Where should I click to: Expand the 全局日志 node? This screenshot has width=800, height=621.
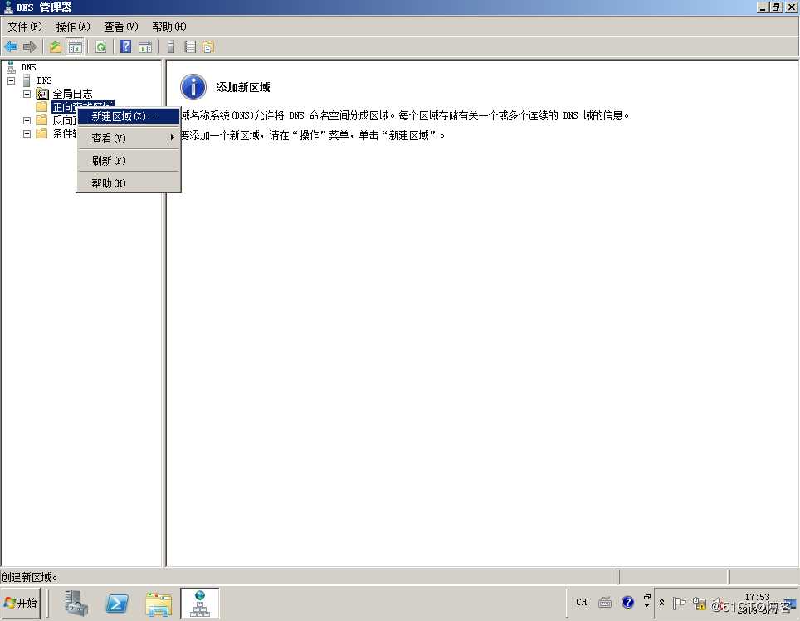tap(27, 94)
